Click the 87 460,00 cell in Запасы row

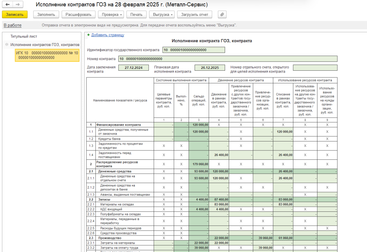[x=219, y=200]
